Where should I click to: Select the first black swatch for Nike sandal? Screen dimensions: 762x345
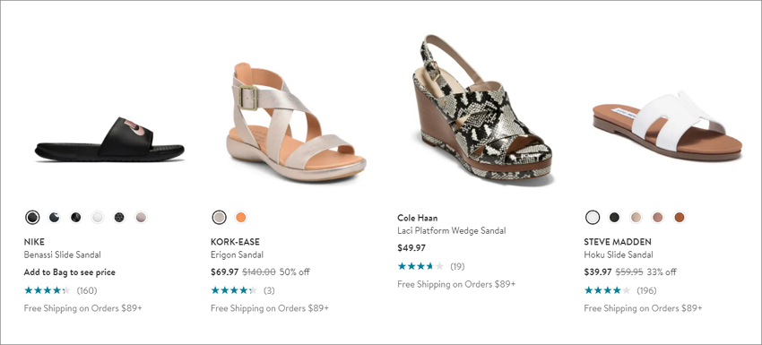coord(32,217)
